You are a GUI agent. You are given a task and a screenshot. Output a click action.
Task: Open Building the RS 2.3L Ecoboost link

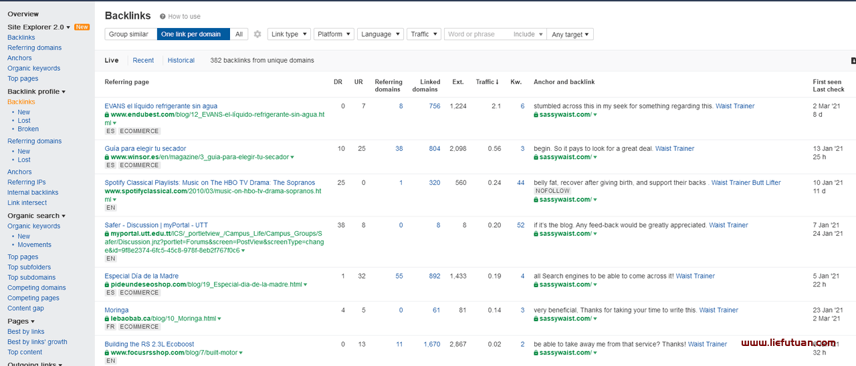click(149, 344)
